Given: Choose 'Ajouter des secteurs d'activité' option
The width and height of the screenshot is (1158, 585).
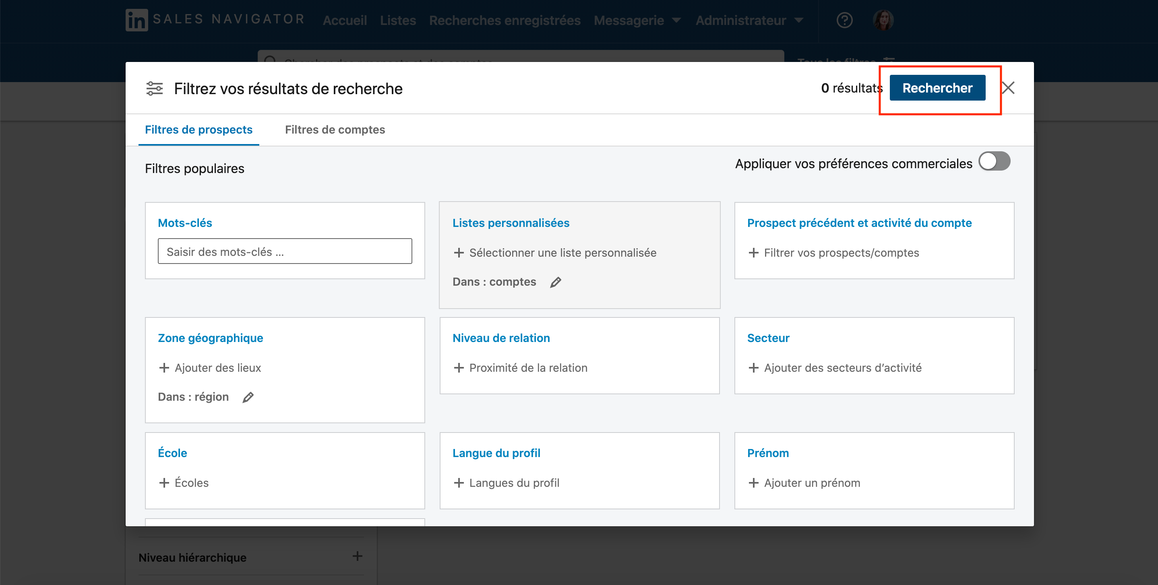Looking at the screenshot, I should click(x=843, y=368).
